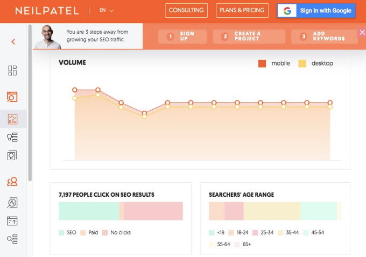Open the window with upload arrow sidebar icon

coord(12,221)
